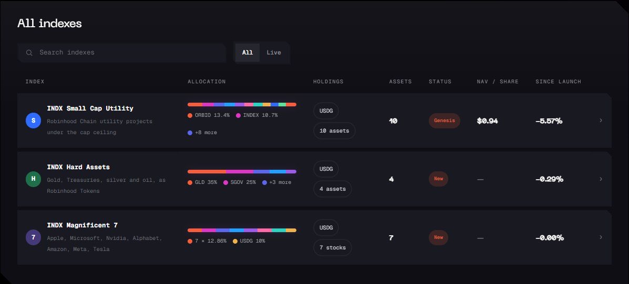Screen dimensions: 629x284
Task: Click the -0.29% since launch value
Action: [549, 179]
